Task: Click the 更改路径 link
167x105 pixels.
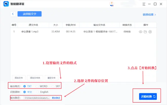Action: [56, 98]
